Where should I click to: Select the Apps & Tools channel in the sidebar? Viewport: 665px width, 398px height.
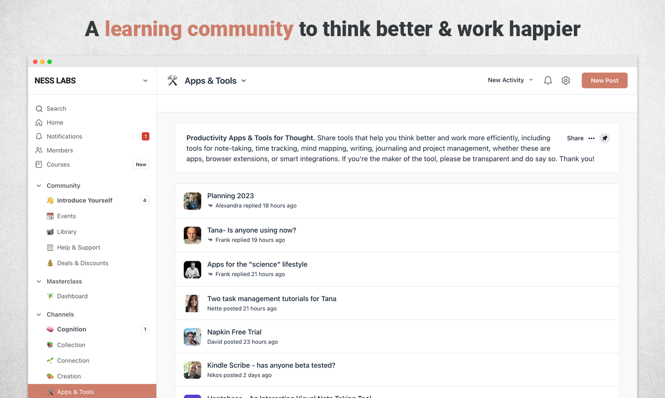92,392
